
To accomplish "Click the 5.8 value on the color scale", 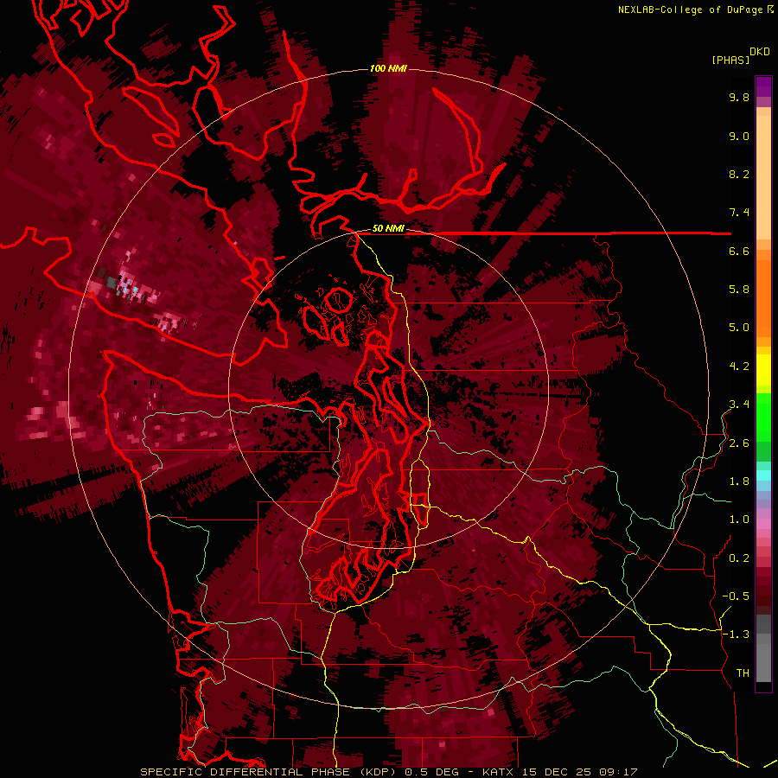I will pos(739,290).
